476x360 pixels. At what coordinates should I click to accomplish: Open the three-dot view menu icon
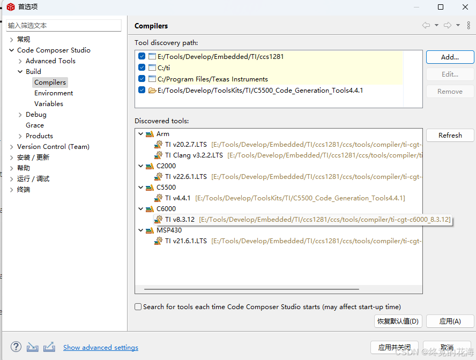[x=468, y=25]
